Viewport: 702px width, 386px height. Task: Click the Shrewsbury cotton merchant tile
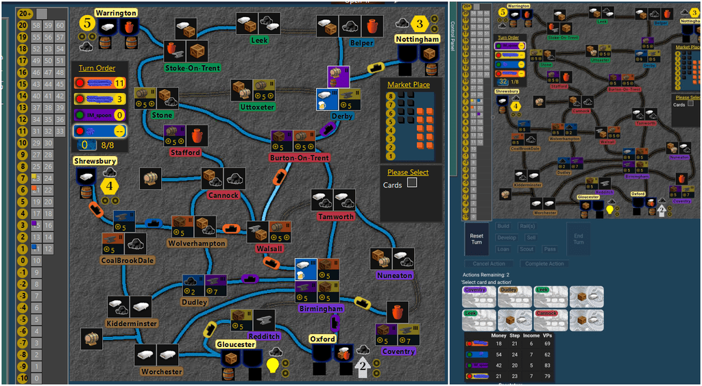(86, 177)
